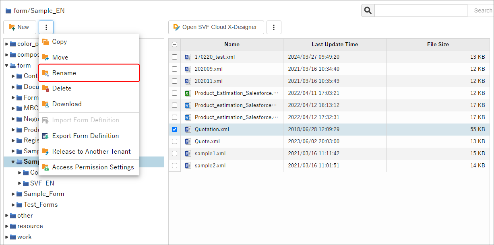The width and height of the screenshot is (494, 245).
Task: Click the Release to Another Tenant icon
Action: click(x=45, y=152)
